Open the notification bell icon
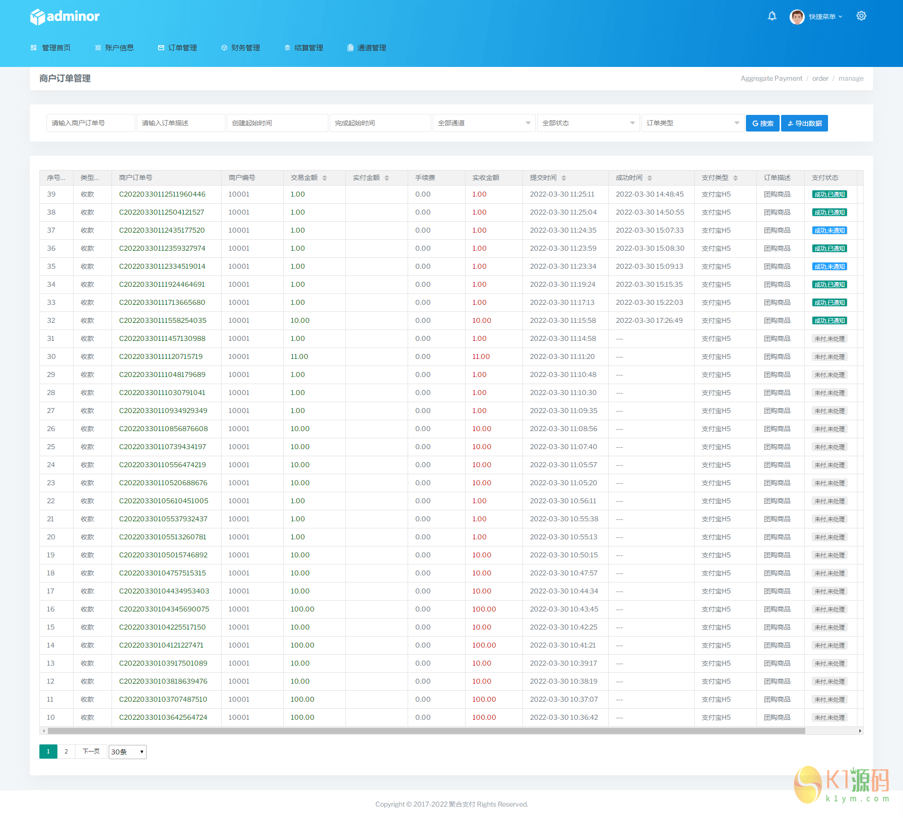The height and width of the screenshot is (818, 903). pos(772,16)
